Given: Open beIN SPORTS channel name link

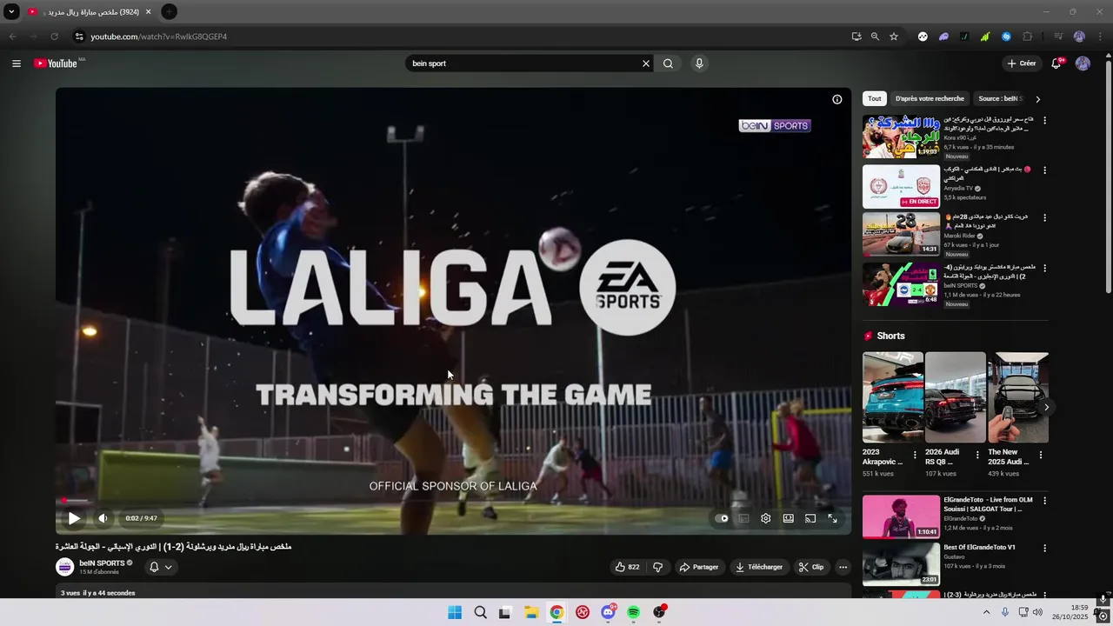Looking at the screenshot, I should (x=102, y=563).
